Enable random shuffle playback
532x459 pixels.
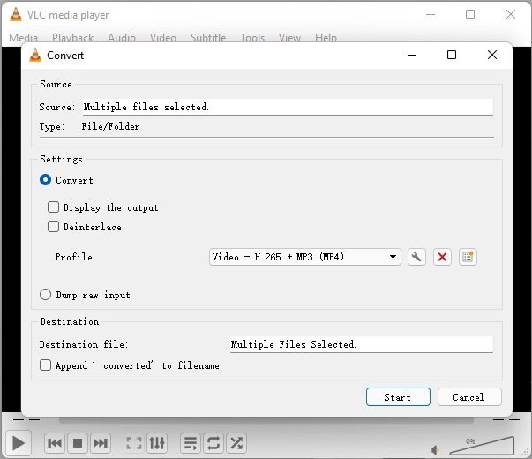[236, 443]
